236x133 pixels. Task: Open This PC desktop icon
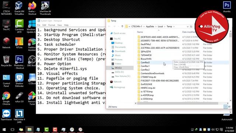6,25
